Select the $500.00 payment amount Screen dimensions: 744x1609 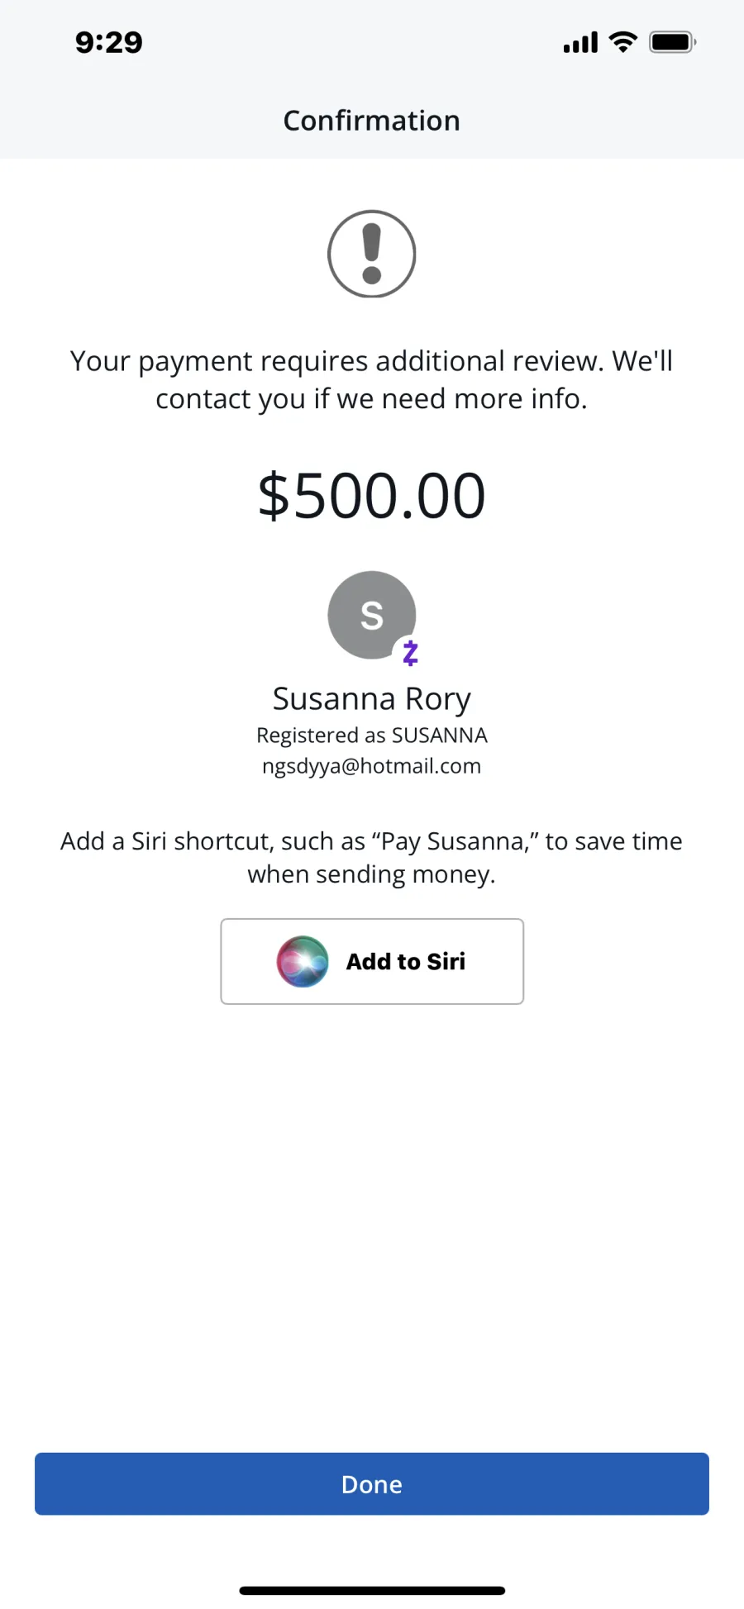[372, 496]
